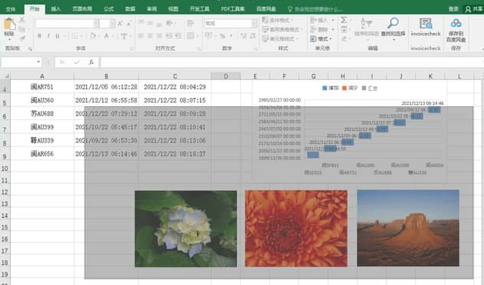Click the increase indent icon
The height and width of the screenshot is (285, 484).
pos(178,36)
